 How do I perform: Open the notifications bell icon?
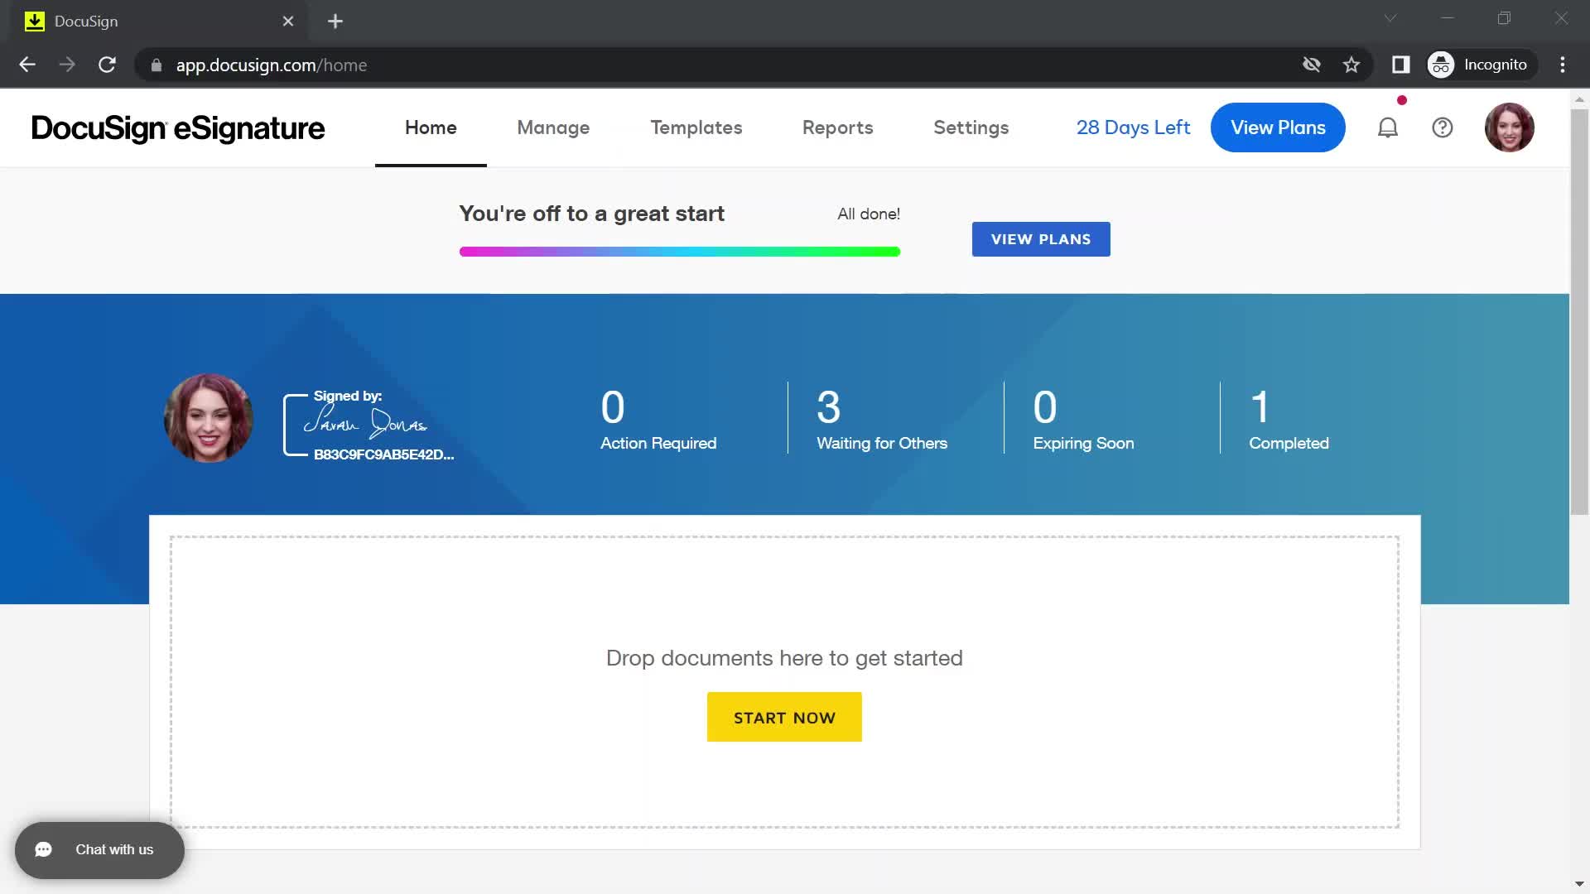pos(1388,127)
